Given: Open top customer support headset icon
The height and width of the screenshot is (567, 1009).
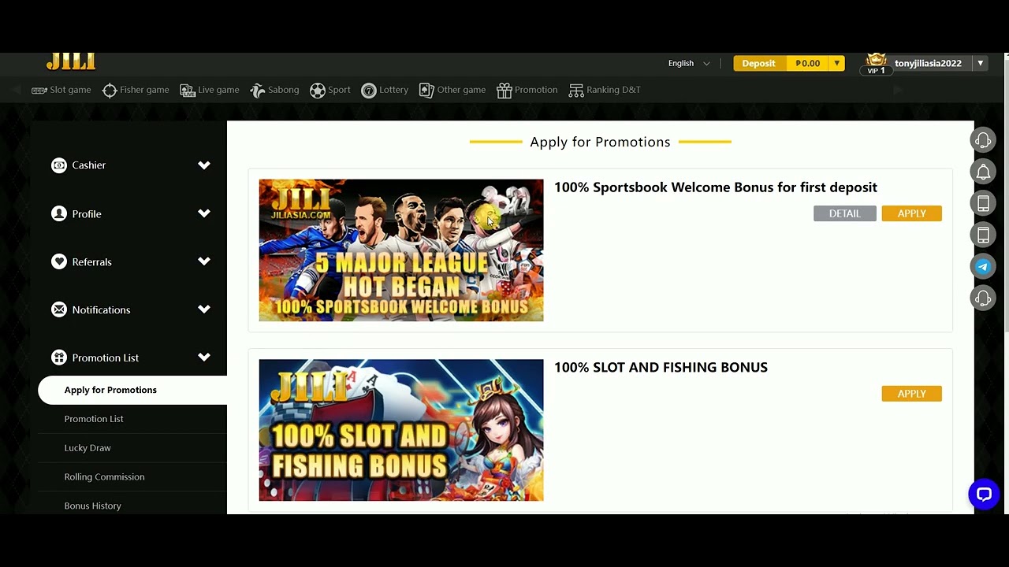Looking at the screenshot, I should pos(983,140).
